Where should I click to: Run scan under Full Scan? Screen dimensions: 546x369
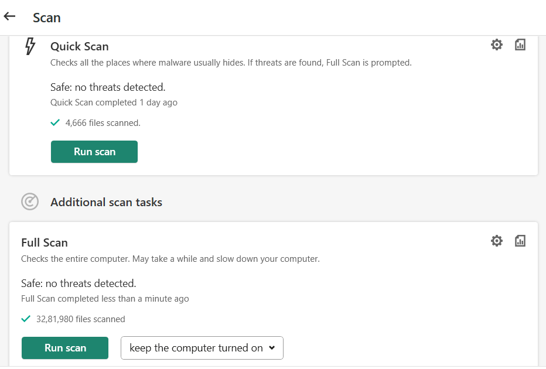tap(65, 348)
